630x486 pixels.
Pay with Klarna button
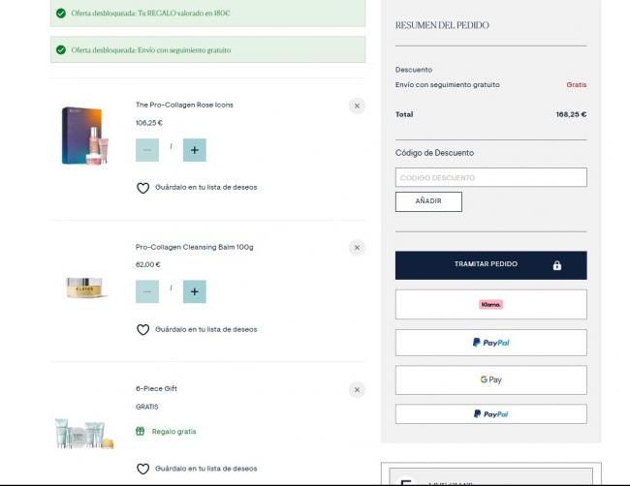[491, 305]
